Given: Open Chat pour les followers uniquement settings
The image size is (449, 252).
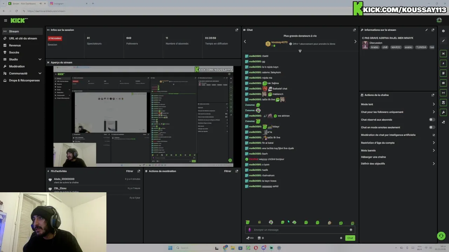Looking at the screenshot, I should 398,112.
